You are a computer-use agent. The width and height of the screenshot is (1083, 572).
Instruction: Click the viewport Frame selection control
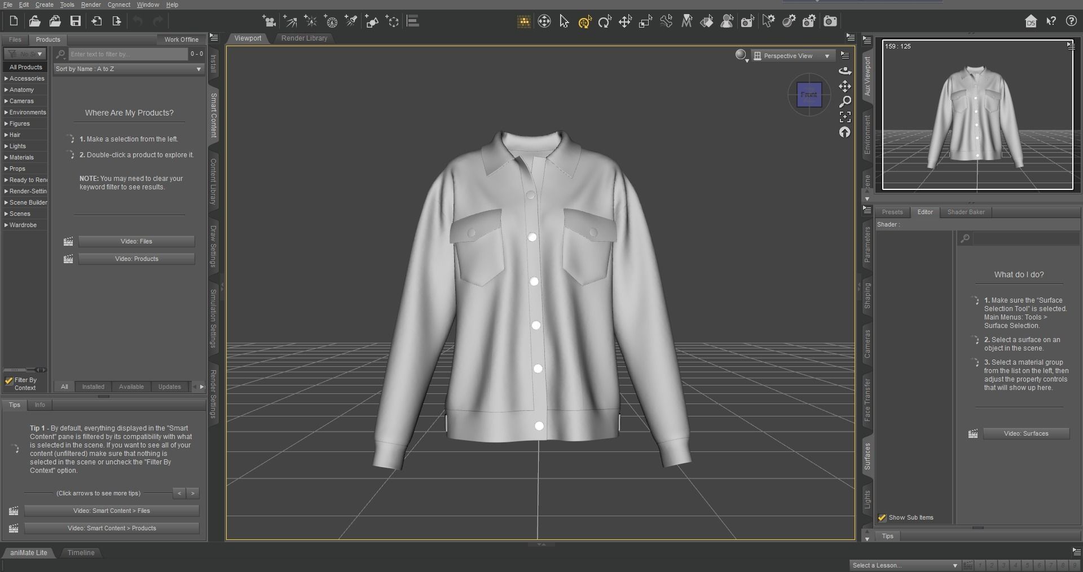click(845, 117)
